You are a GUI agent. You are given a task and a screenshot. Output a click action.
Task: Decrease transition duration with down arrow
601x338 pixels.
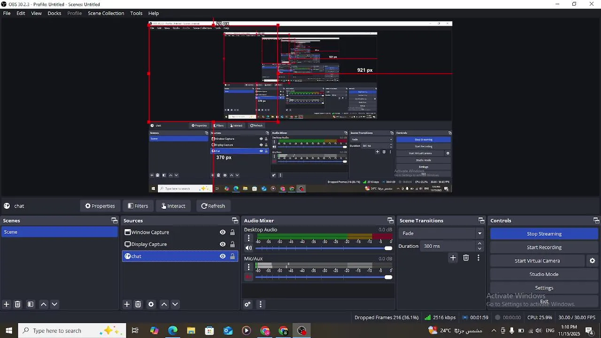click(479, 249)
